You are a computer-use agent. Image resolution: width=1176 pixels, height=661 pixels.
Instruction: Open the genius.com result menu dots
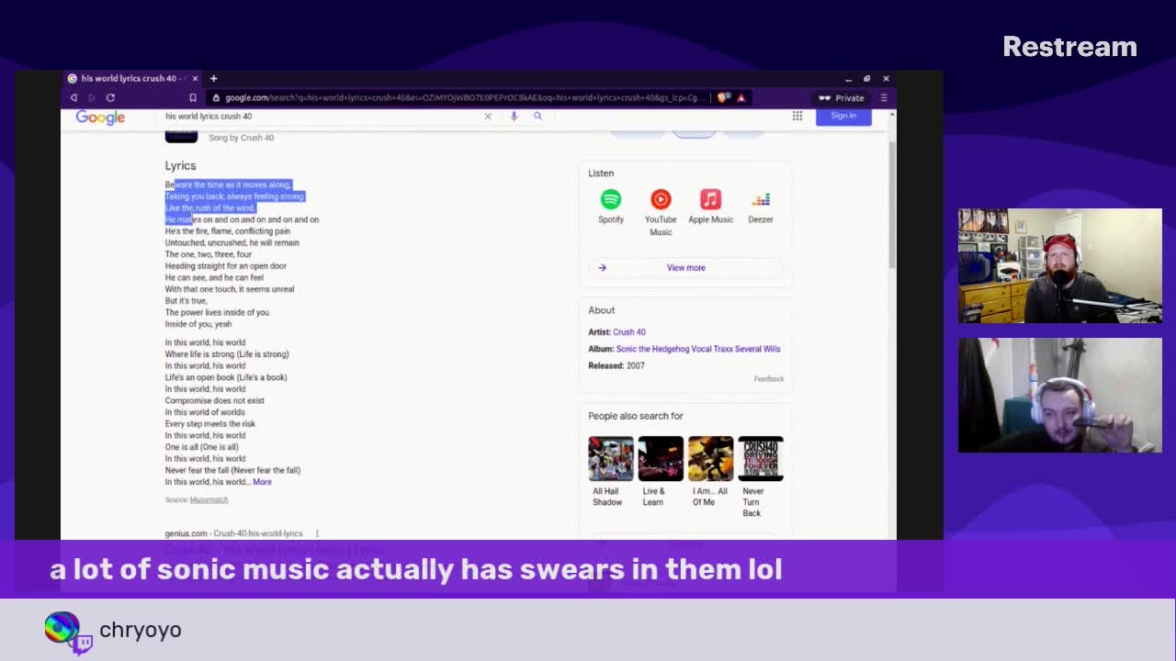click(x=317, y=533)
